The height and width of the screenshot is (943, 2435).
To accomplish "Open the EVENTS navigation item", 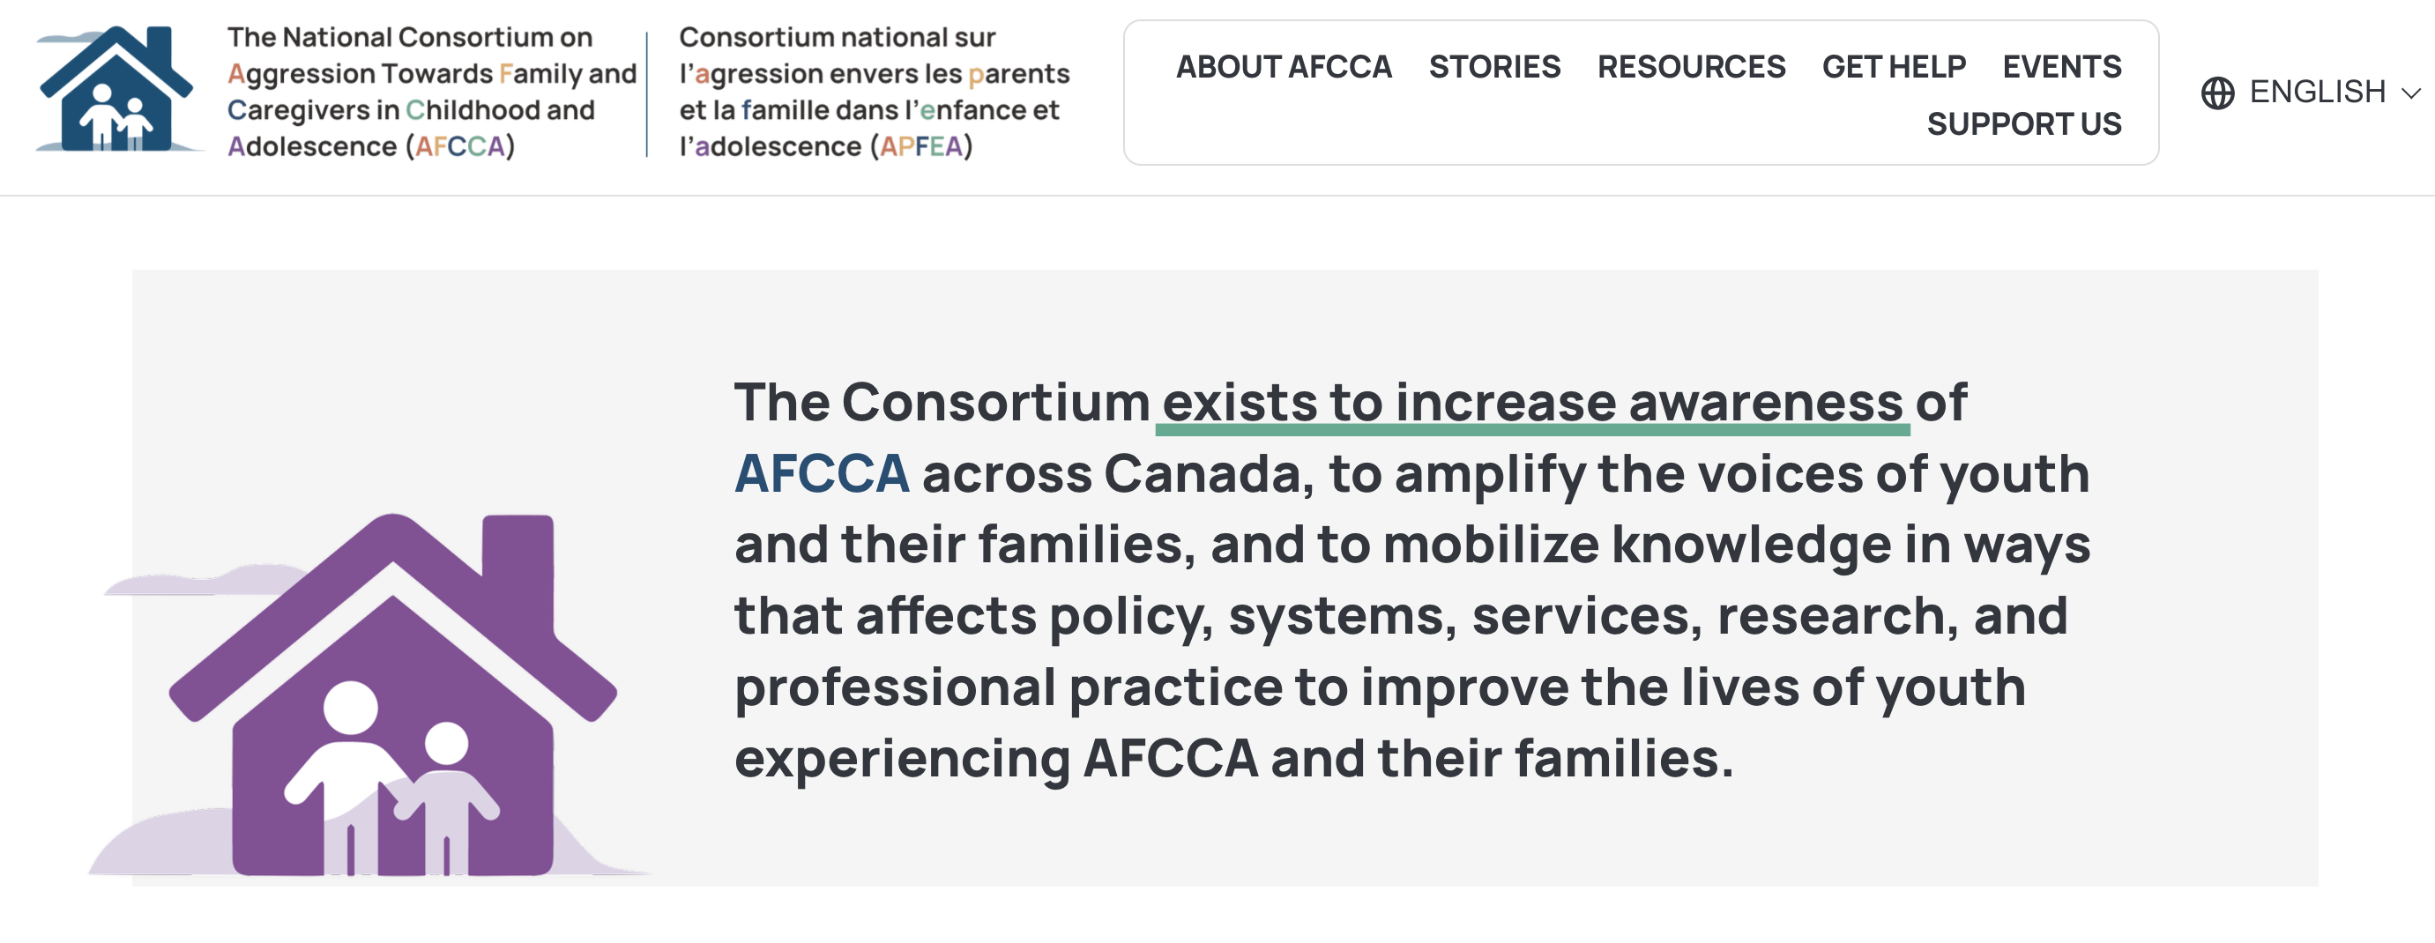I will point(2061,67).
